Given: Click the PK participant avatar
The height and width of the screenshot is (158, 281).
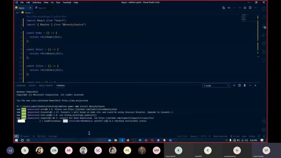Looking at the screenshot, I should [x=127, y=151].
